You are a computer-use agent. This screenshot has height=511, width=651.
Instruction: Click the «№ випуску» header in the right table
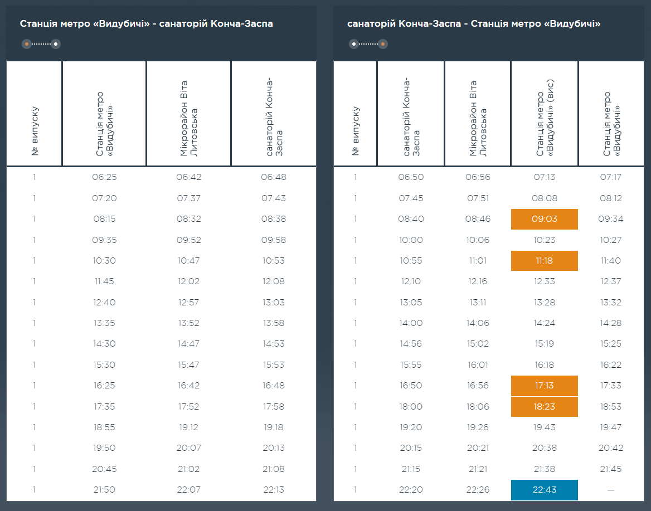point(356,131)
